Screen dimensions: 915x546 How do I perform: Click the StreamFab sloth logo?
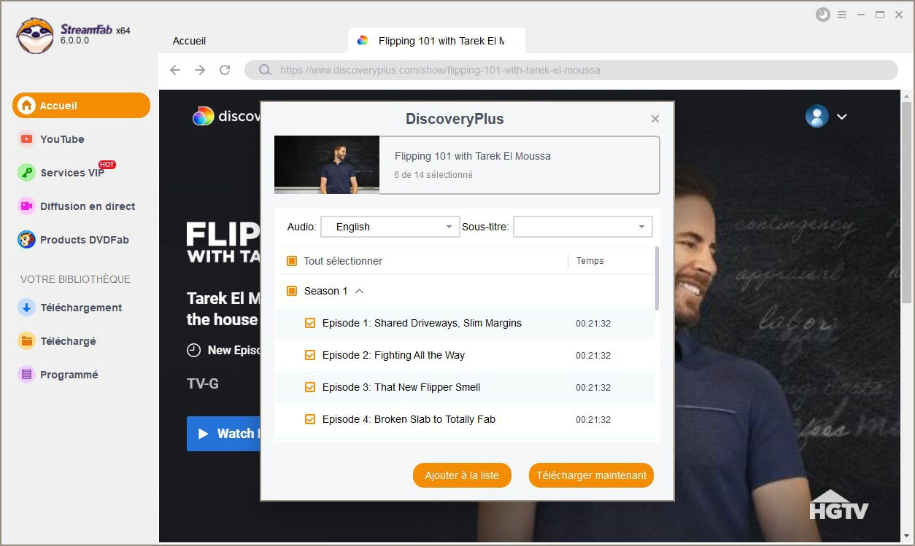[35, 36]
